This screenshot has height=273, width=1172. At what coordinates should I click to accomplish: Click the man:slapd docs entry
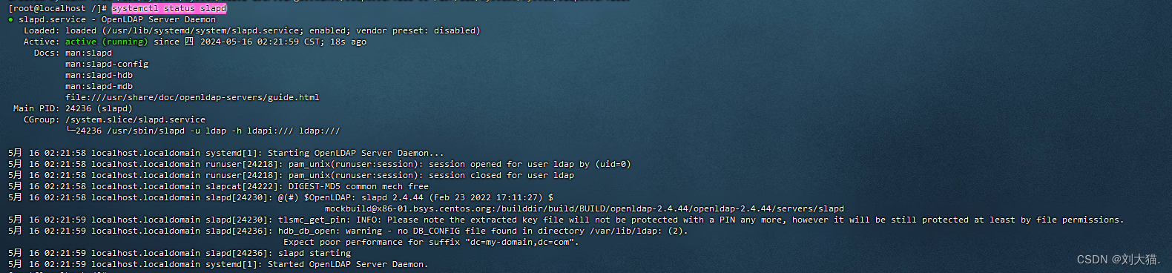[88, 53]
